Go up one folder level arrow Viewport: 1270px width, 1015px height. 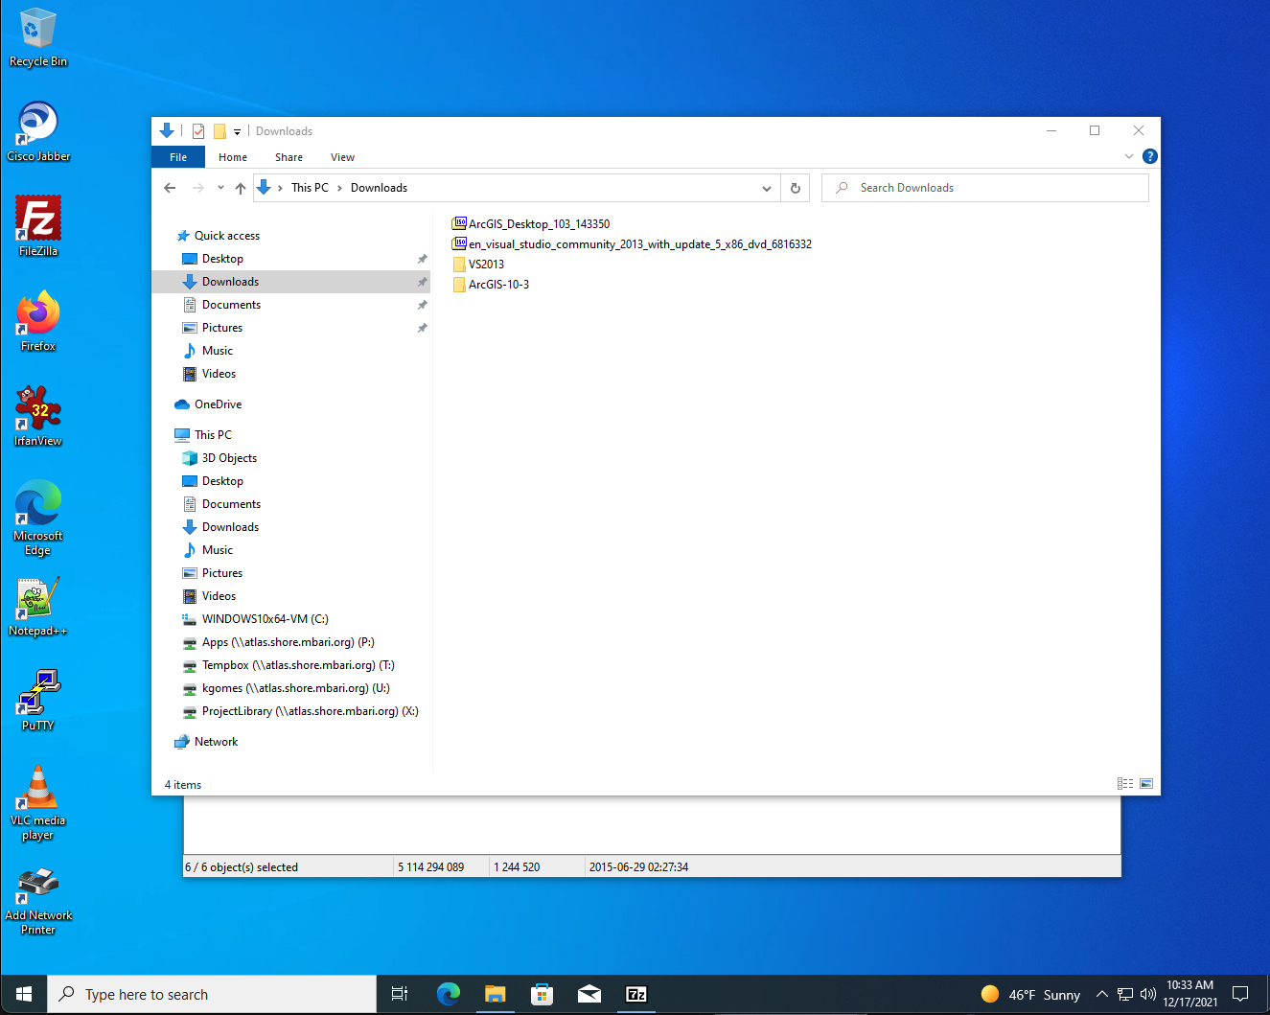coord(241,188)
